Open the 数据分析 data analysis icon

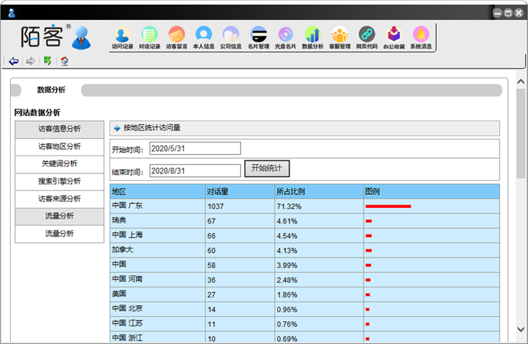(x=312, y=37)
